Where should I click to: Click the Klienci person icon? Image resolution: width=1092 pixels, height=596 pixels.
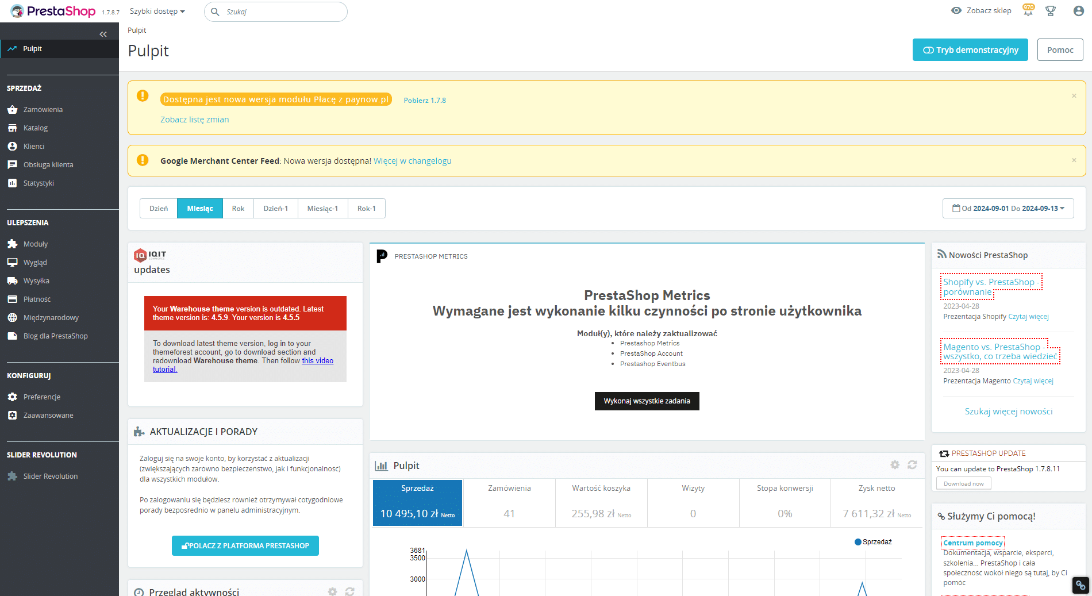(x=13, y=147)
